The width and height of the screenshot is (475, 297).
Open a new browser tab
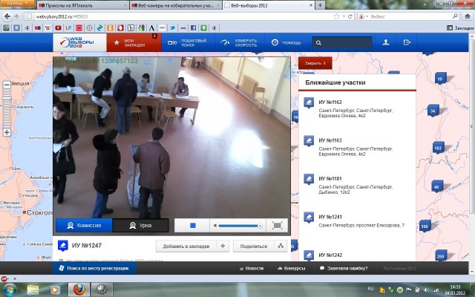coord(320,5)
